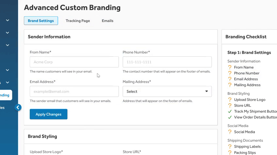
Task: Open the Mailing Address Select dropdown
Action: [x=167, y=92]
